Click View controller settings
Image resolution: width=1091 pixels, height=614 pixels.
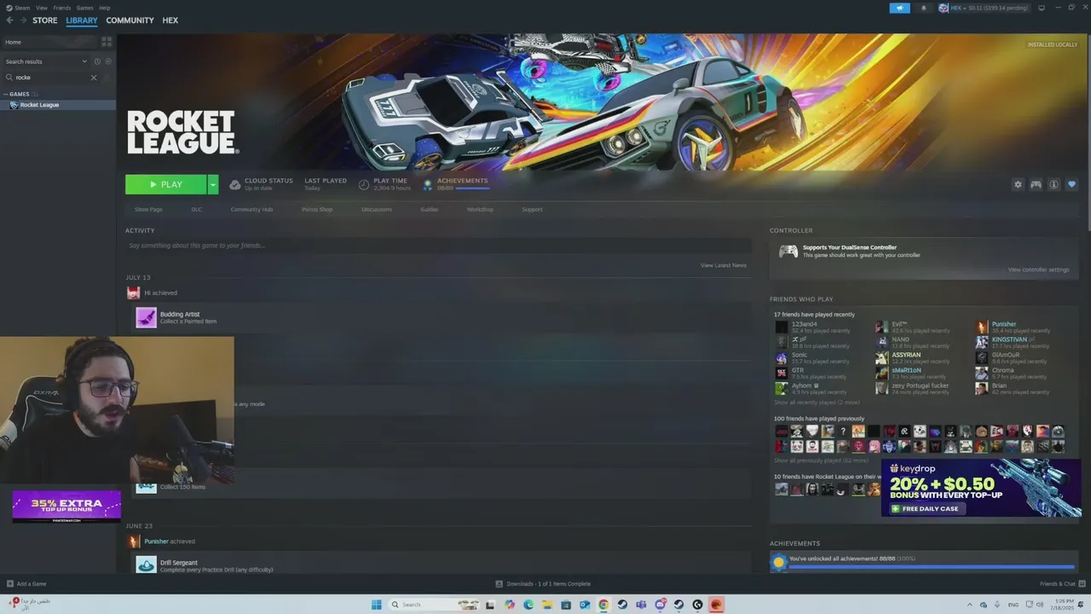tap(1038, 269)
